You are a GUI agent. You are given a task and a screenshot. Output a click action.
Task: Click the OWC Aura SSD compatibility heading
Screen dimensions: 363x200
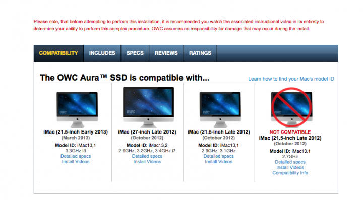125,78
